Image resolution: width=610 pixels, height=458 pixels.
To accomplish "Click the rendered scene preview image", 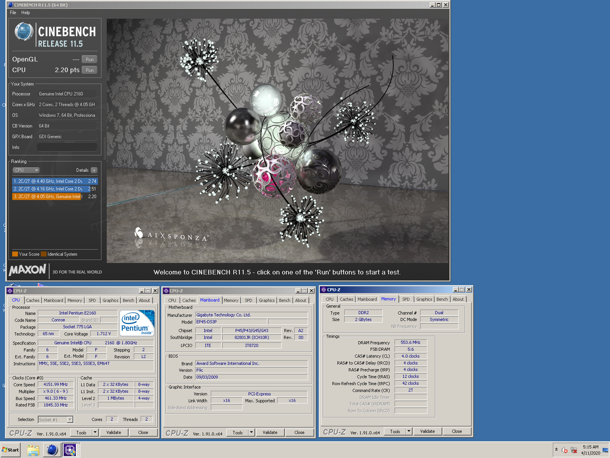I will 278,141.
